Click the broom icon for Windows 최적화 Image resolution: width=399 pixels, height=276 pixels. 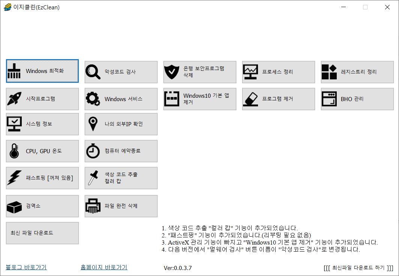(x=14, y=71)
